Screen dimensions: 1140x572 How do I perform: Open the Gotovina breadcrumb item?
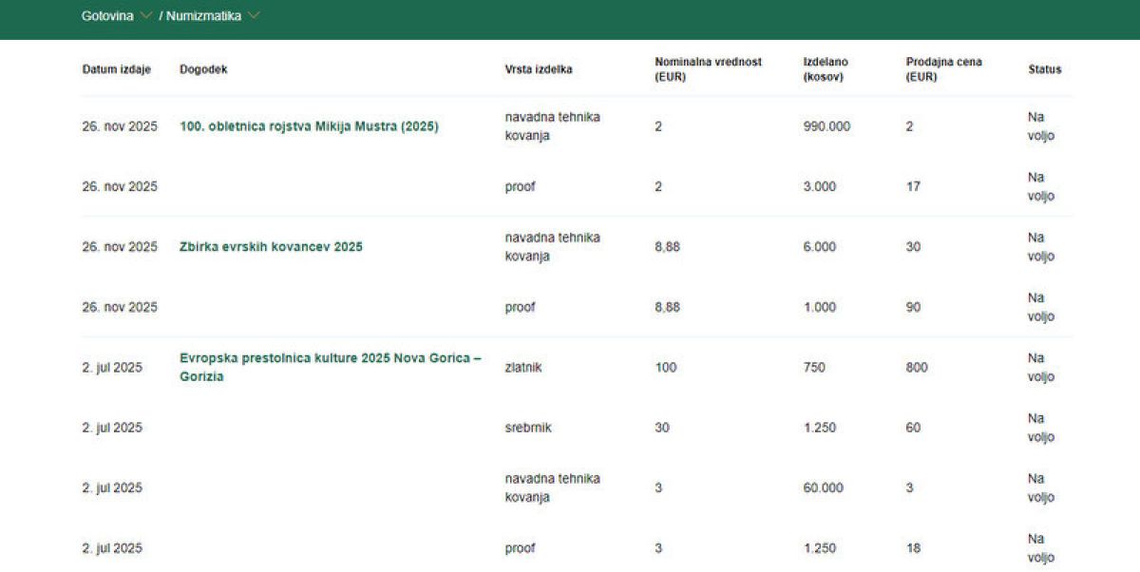pyautogui.click(x=107, y=16)
